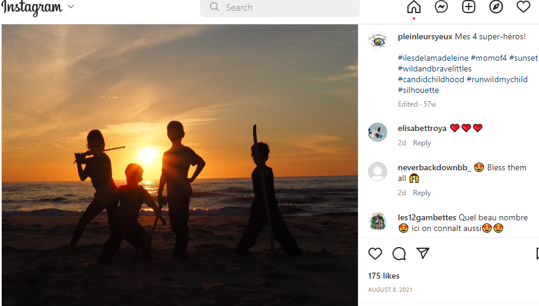
Task: Open the #ilesdelamadeleine hashtag
Action: coord(433,58)
